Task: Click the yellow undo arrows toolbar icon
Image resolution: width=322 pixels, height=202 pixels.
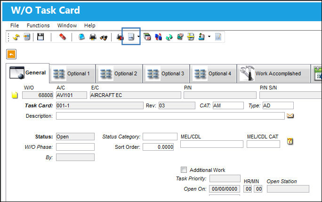Action: [16, 37]
